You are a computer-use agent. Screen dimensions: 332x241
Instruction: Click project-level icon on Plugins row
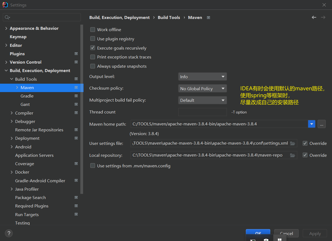point(76,54)
